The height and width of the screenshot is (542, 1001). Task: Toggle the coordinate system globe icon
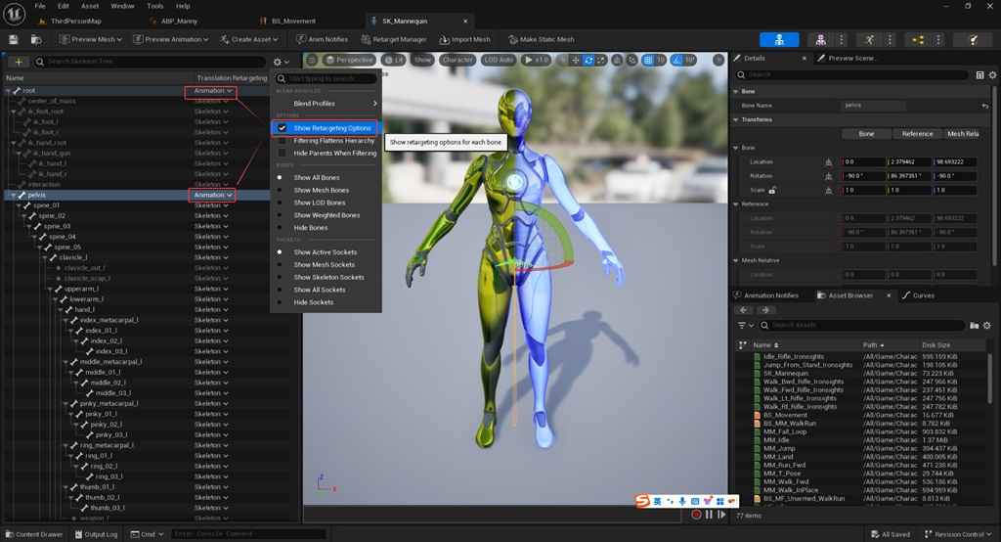pos(618,60)
